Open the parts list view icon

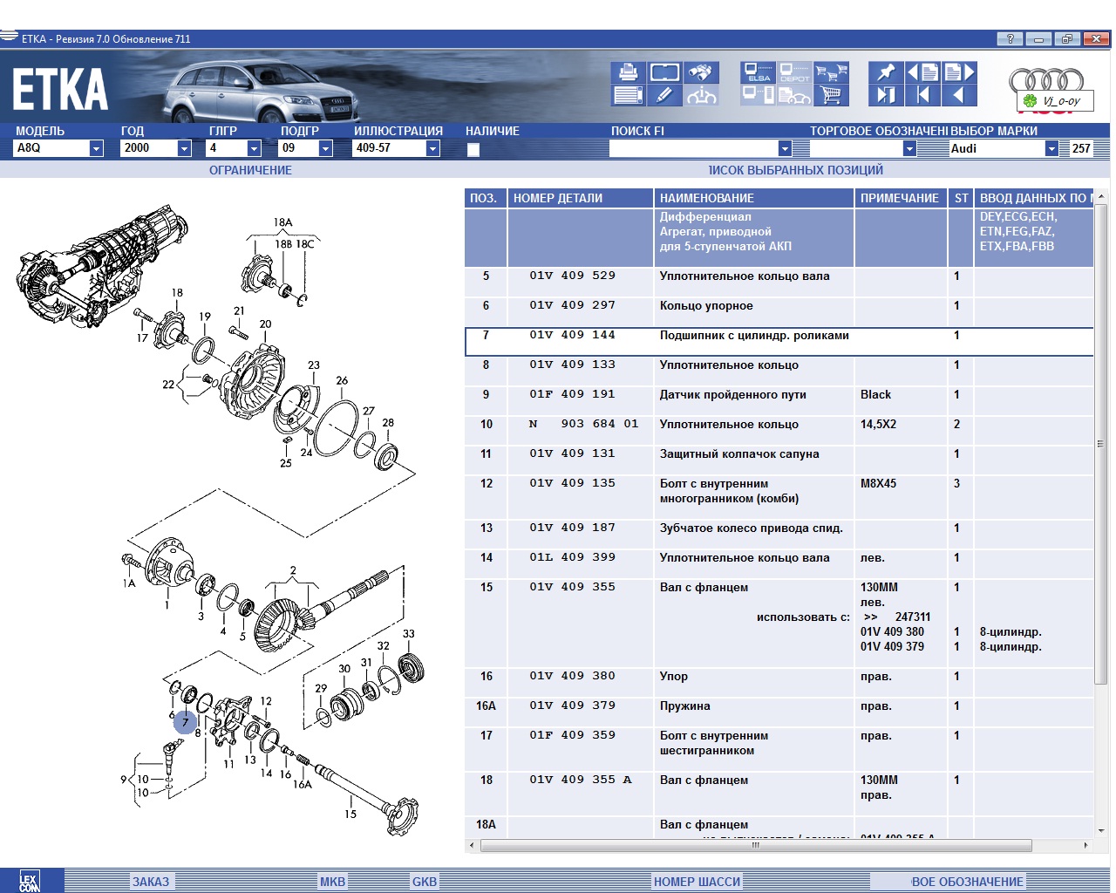[x=628, y=95]
